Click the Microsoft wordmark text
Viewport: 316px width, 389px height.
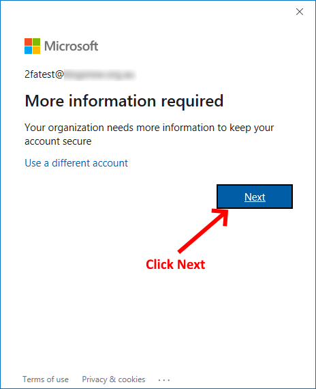point(72,46)
